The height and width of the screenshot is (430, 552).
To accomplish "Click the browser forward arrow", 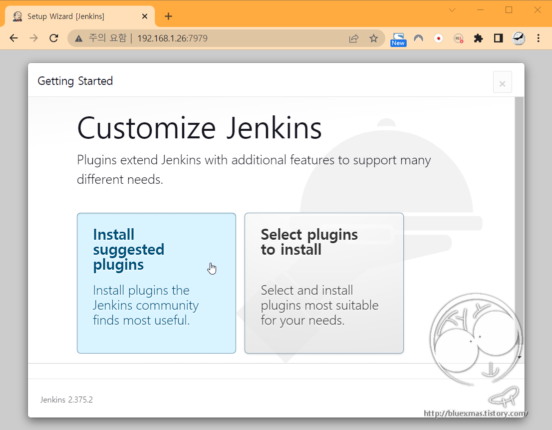I will coord(34,38).
